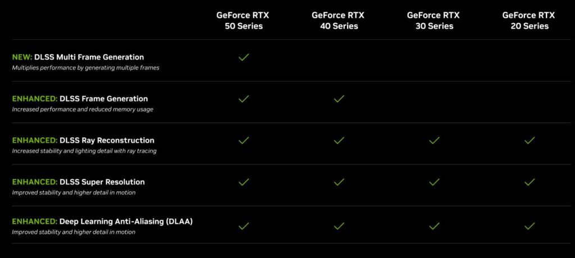Viewport: 575px width, 258px height.
Task: Select the GeForce RTX 40 Series column header
Action: (338, 20)
